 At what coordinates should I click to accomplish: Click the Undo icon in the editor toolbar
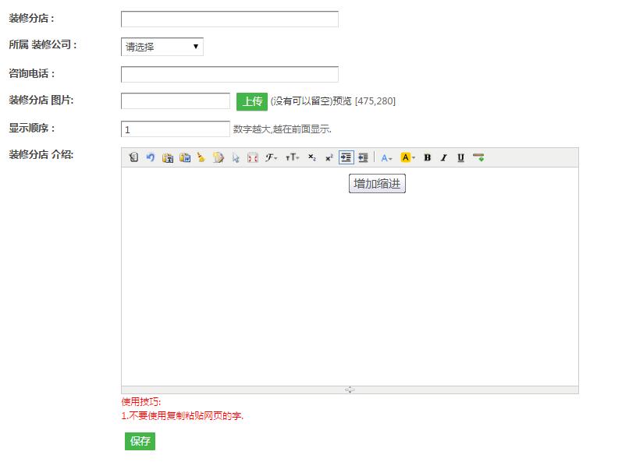click(151, 157)
